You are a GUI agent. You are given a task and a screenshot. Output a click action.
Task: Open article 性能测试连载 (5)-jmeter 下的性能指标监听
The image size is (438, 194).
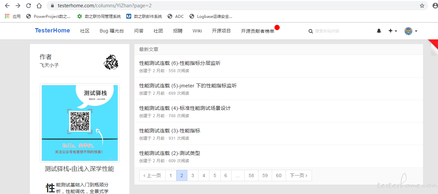click(188, 86)
